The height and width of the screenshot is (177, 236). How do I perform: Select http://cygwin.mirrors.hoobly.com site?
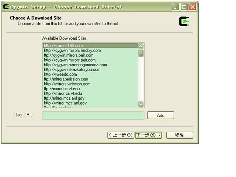tap(90, 51)
